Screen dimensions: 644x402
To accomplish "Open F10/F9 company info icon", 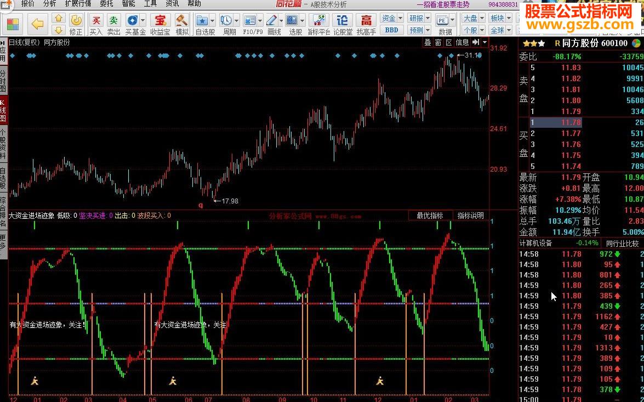I will pos(250,25).
